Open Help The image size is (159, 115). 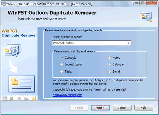pyautogui.click(x=144, y=108)
